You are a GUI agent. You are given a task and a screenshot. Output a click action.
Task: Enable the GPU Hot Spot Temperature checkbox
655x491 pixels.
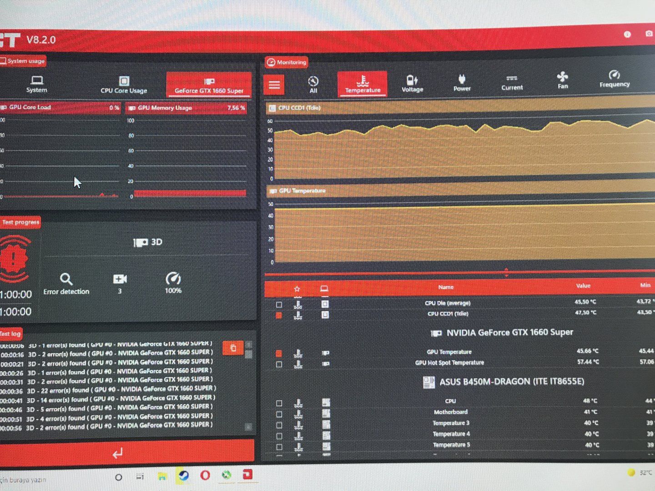point(279,364)
